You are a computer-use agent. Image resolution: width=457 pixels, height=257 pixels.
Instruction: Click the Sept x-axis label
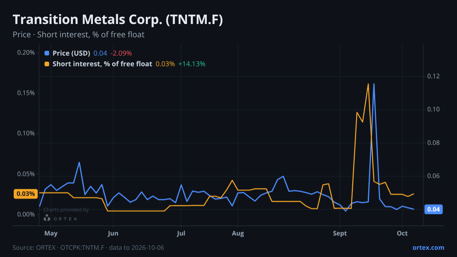point(340,233)
